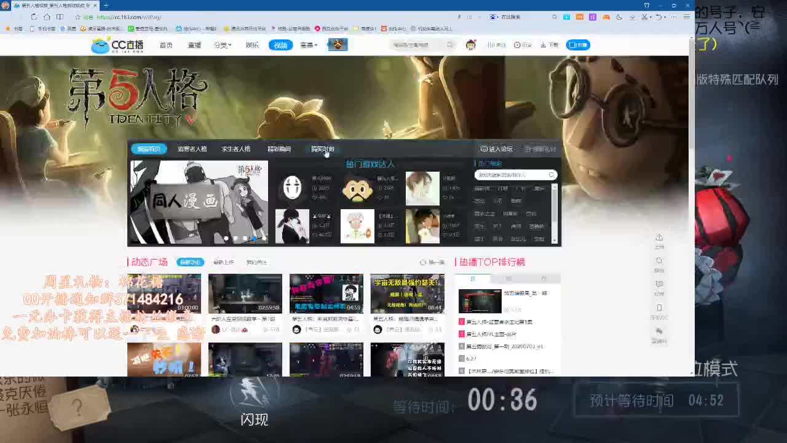787x443 pixels.
Task: Open the 同人漫画 carousel banner
Action: tap(198, 202)
